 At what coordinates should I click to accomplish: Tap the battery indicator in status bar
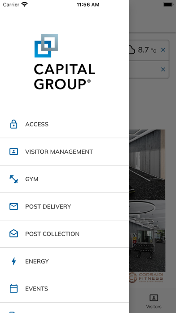(x=168, y=4)
